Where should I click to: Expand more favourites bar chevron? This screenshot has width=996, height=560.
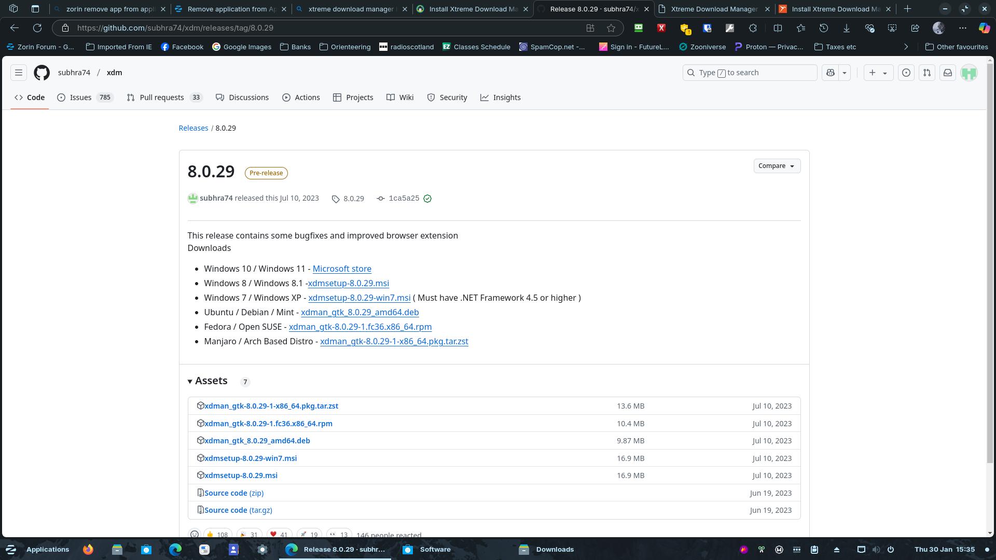(x=906, y=47)
